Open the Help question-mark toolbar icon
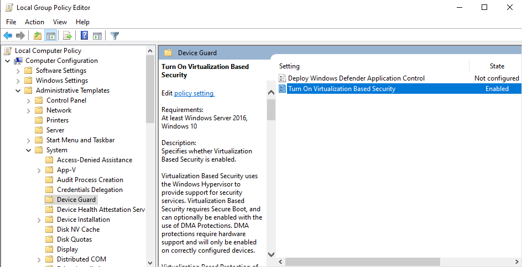Image resolution: width=522 pixels, height=267 pixels. [x=85, y=35]
